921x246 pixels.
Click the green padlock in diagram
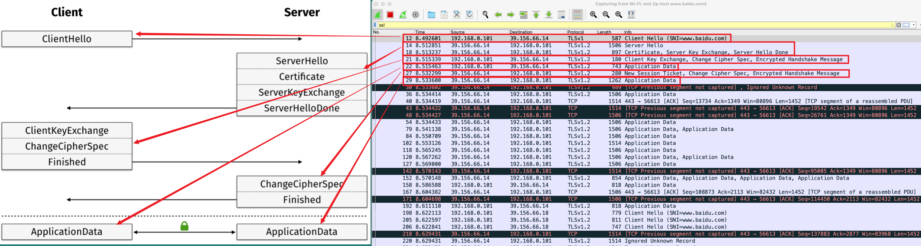(x=185, y=226)
